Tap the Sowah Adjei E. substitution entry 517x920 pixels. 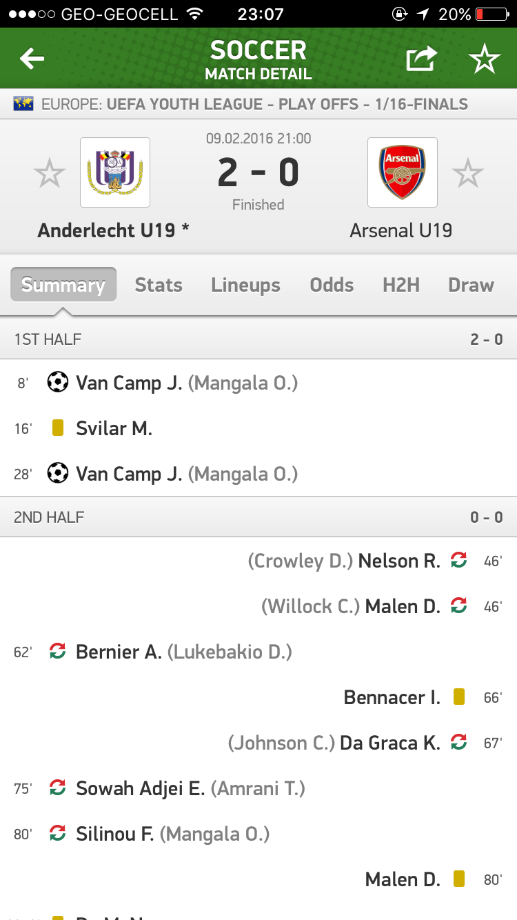141,788
